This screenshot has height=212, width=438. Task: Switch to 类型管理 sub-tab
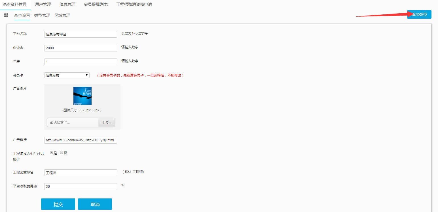coord(42,15)
